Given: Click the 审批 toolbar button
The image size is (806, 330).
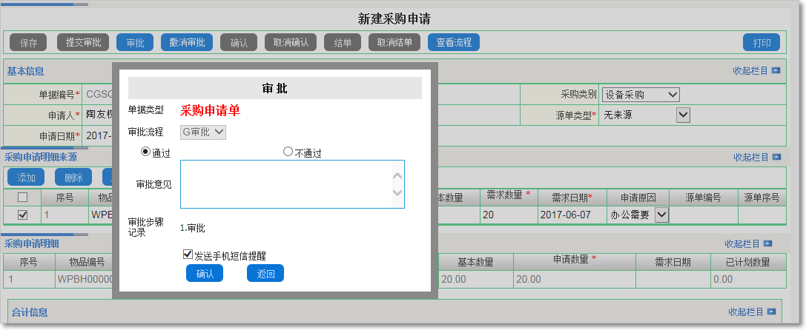Looking at the screenshot, I should coord(135,43).
